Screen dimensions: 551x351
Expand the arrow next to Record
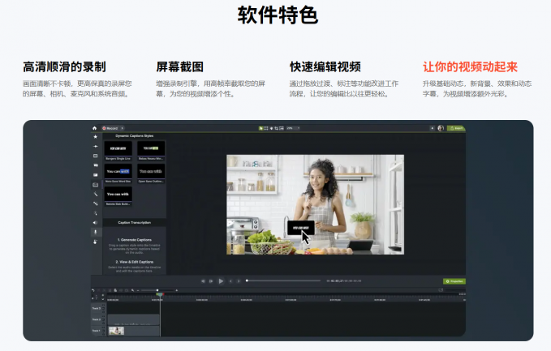click(x=122, y=128)
